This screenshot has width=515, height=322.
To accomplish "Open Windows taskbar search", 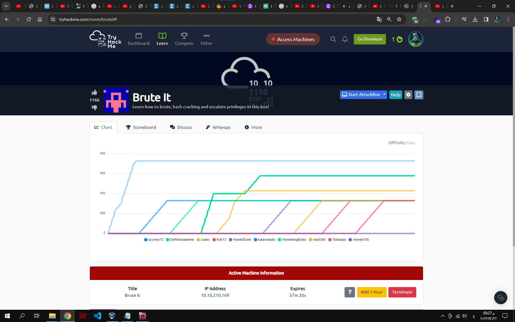I will coord(22,316).
